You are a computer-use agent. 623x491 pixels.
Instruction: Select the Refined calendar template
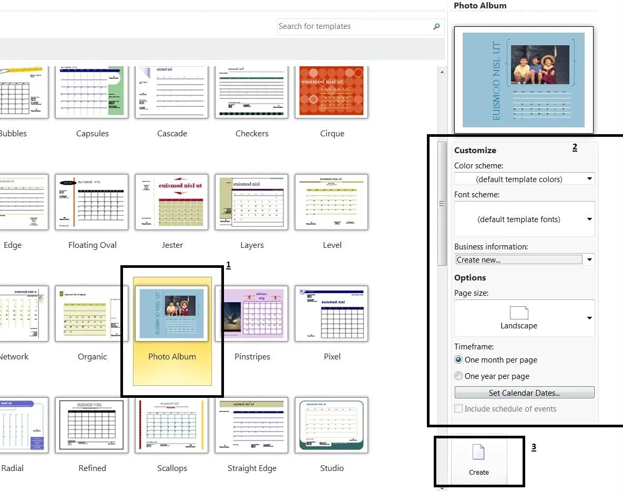92,425
